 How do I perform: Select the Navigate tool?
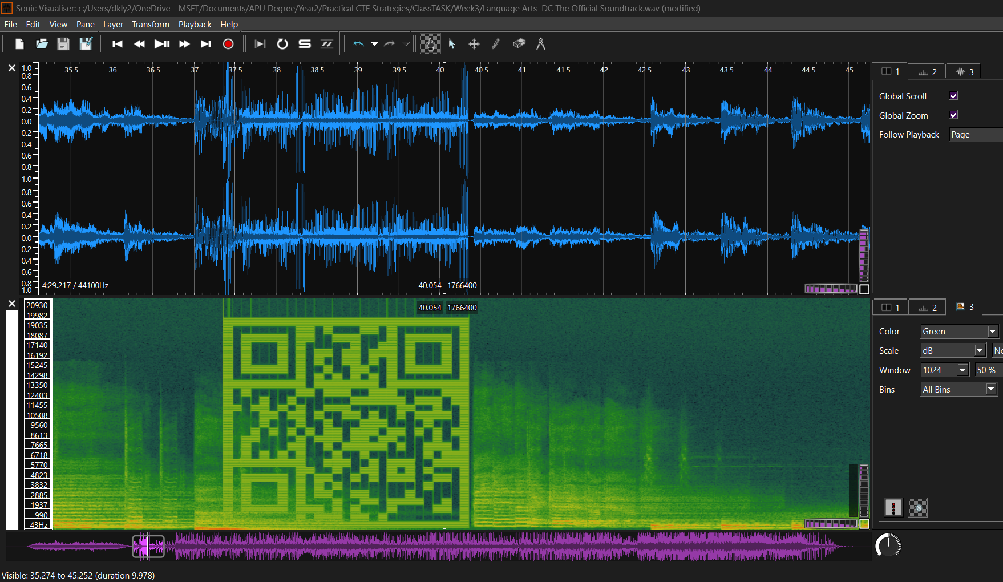[430, 44]
